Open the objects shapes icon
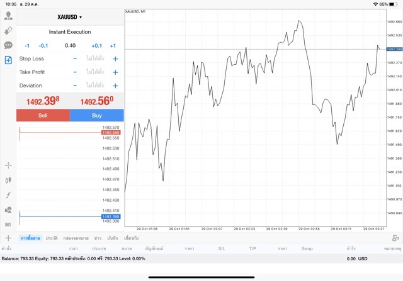 click(x=8, y=210)
